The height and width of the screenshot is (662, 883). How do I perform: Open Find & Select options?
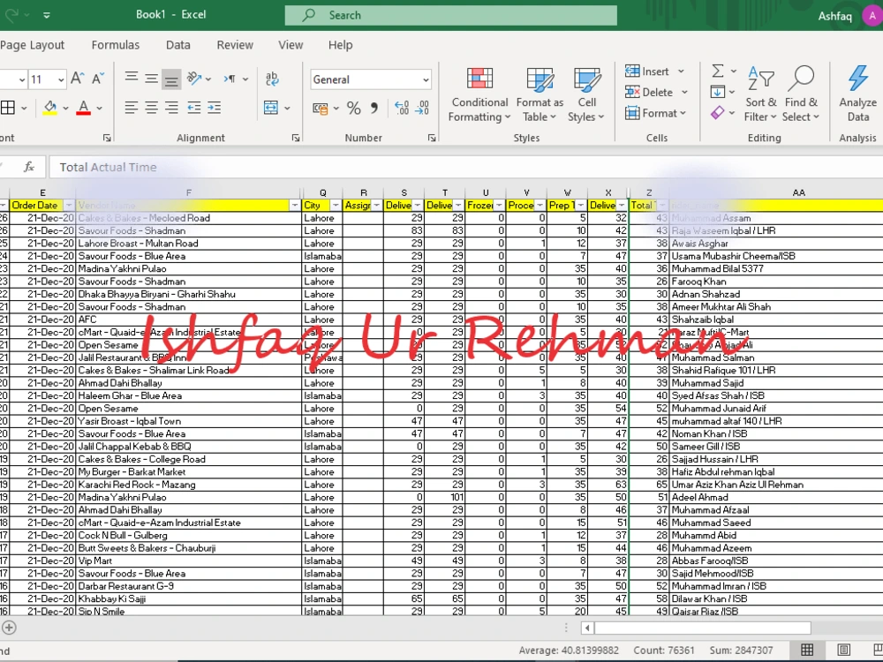point(801,94)
